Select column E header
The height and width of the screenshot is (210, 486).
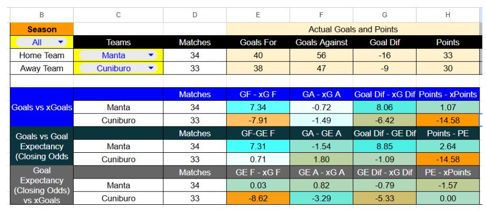[258, 15]
